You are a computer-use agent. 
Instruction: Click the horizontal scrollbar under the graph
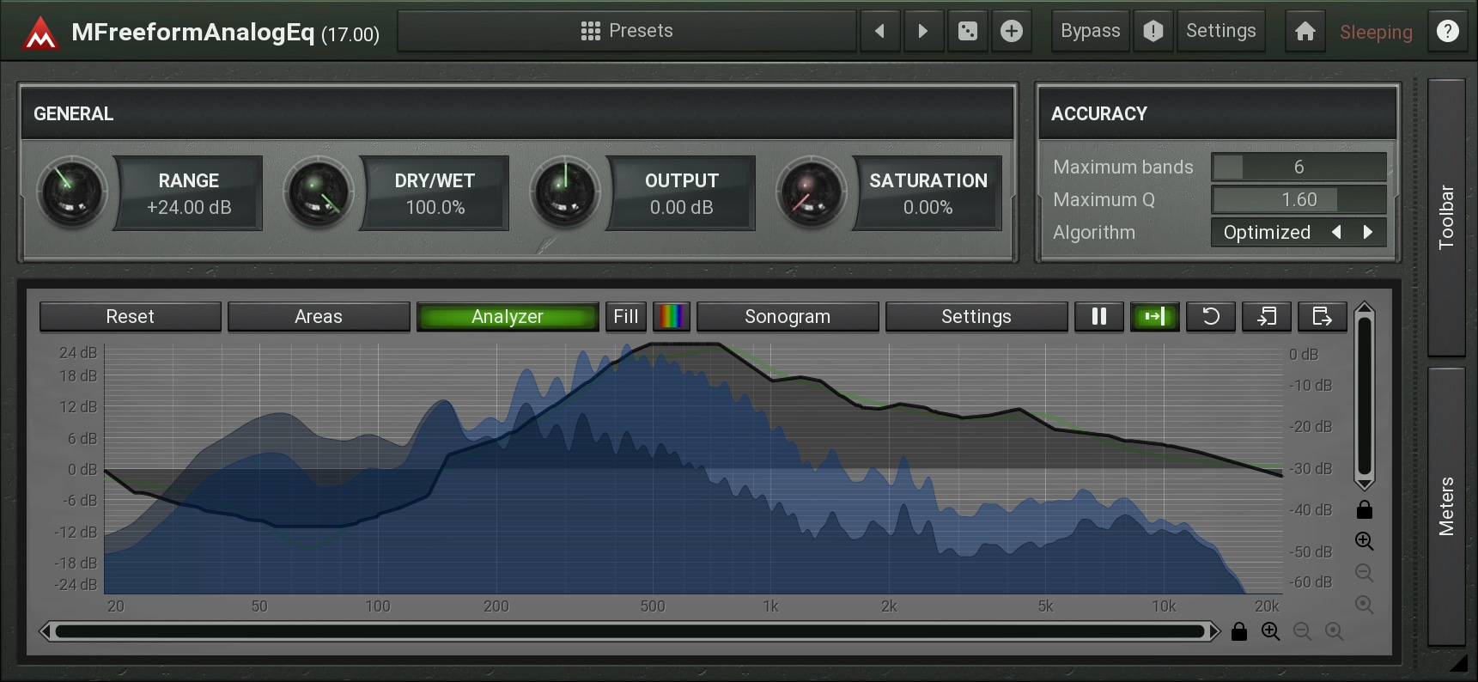629,632
